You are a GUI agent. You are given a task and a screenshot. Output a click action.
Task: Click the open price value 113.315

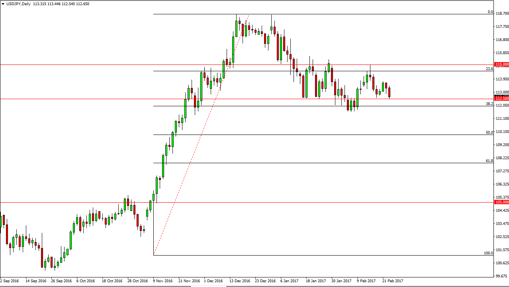click(x=41, y=4)
